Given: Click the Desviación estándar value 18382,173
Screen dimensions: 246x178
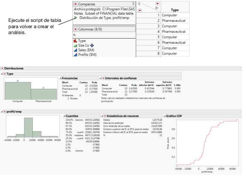Looking at the screenshot, I should pyautogui.click(x=156, y=123).
